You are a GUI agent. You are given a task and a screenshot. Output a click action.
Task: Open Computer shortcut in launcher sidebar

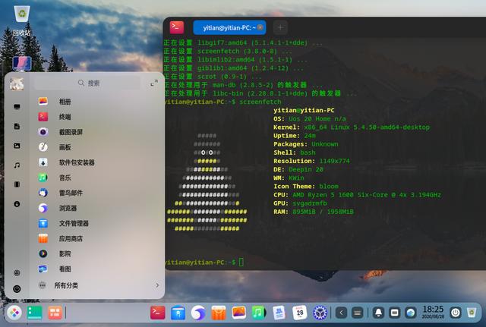17,107
